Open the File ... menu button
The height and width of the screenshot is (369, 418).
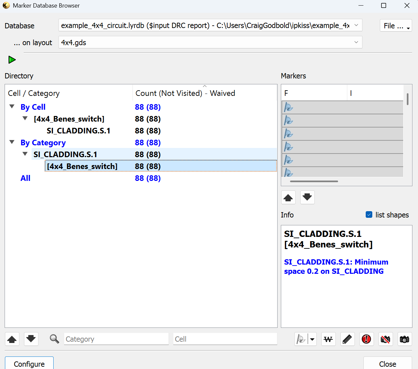396,26
